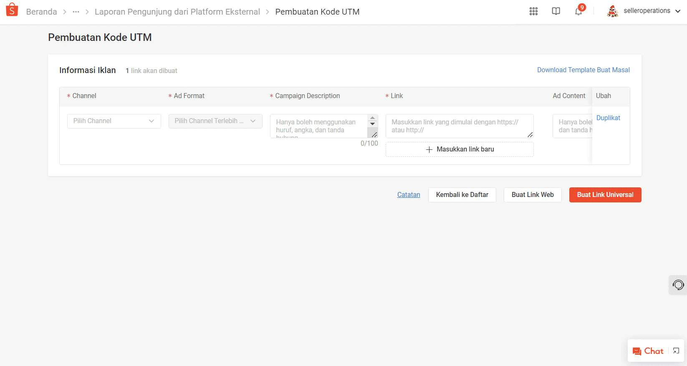Open the notifications bell icon
This screenshot has height=366, width=687.
tap(578, 11)
